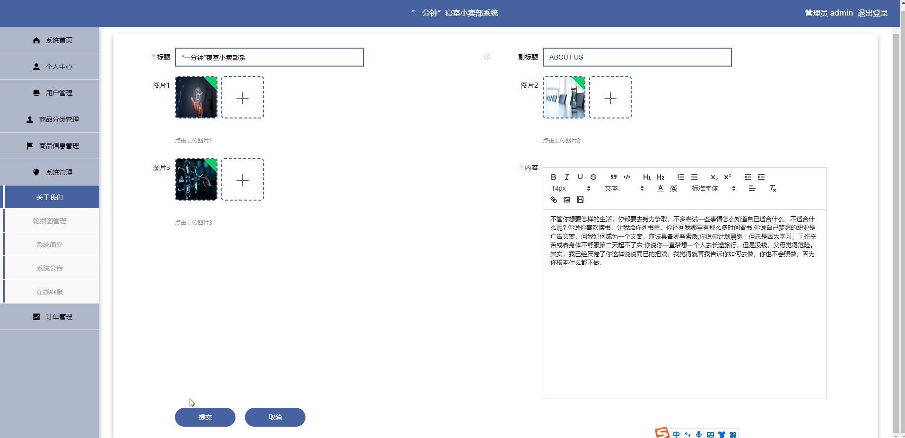
Task: Open the text color picker
Action: click(661, 188)
